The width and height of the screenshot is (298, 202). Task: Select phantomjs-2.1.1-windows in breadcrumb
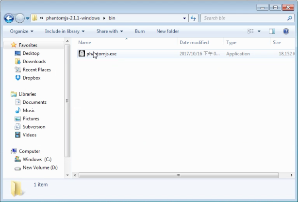[73, 18]
